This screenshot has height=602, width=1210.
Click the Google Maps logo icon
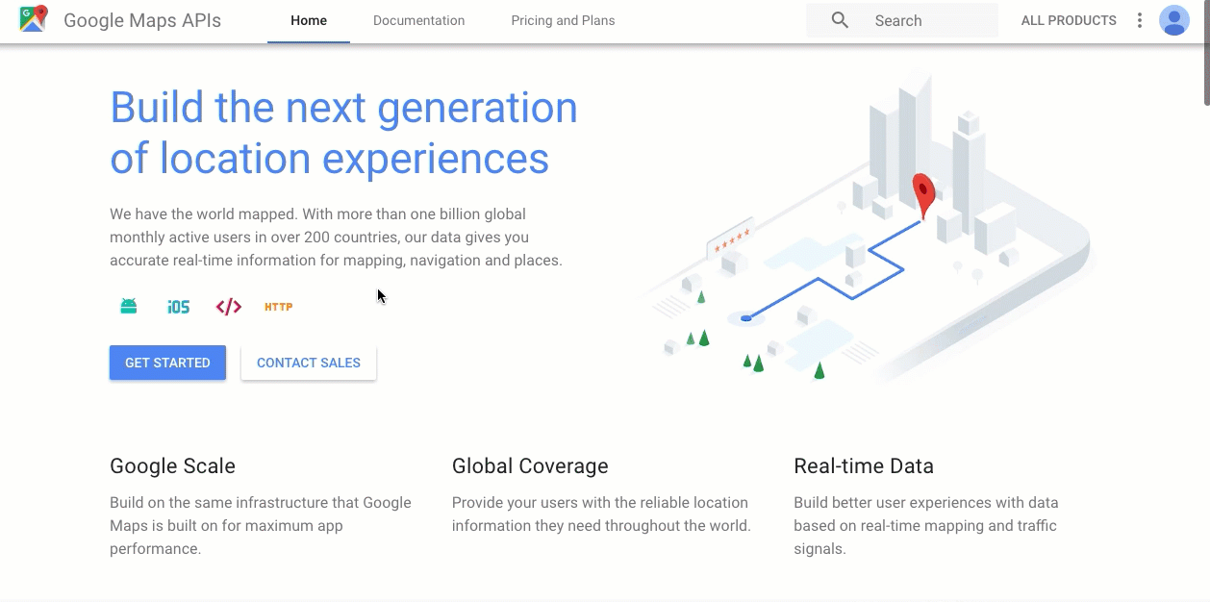click(34, 19)
